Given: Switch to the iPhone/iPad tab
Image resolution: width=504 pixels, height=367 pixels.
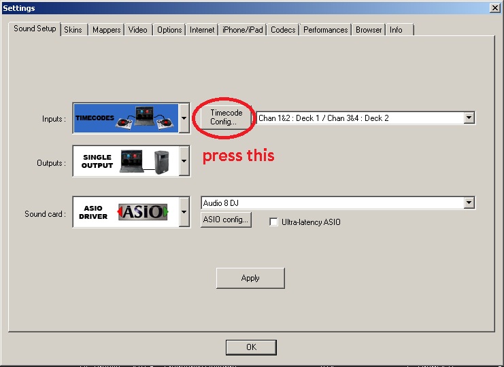Looking at the screenshot, I should point(243,30).
